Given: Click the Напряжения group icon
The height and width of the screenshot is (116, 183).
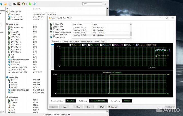Looking at the screenshot, I should coord(7,97).
